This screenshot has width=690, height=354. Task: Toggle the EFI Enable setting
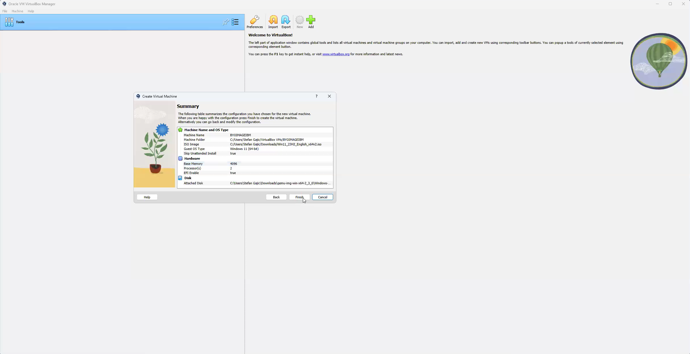click(x=191, y=173)
